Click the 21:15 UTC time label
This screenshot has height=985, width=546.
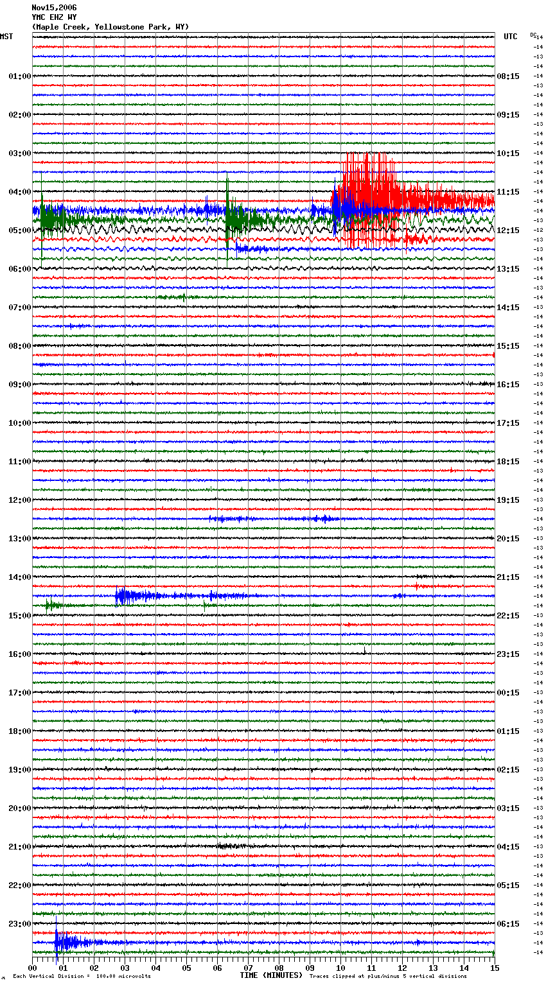click(x=508, y=577)
